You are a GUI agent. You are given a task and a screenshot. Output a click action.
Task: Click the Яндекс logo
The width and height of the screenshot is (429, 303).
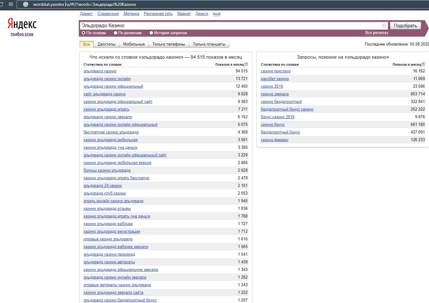(22, 24)
